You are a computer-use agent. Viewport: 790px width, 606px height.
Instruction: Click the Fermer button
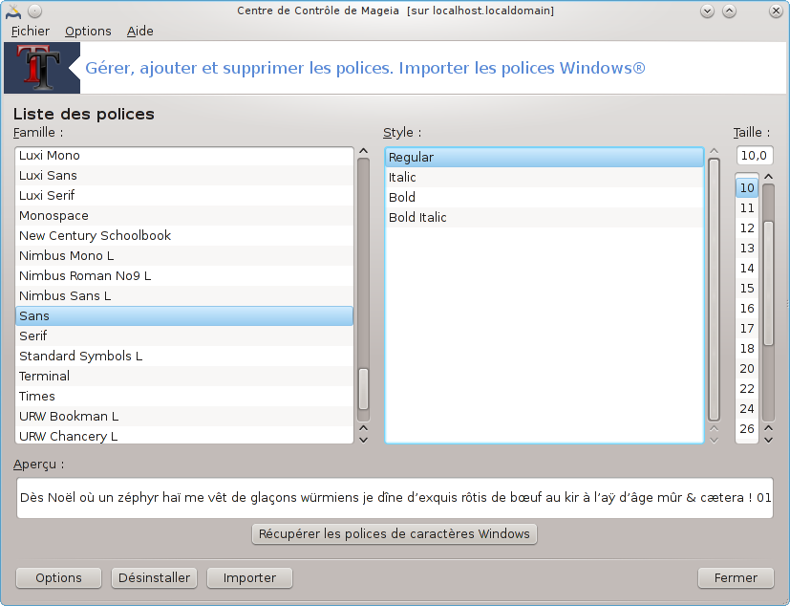pyautogui.click(x=736, y=577)
